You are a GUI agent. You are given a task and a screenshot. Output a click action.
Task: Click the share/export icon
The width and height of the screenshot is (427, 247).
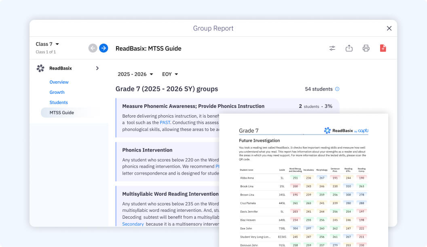(349, 48)
